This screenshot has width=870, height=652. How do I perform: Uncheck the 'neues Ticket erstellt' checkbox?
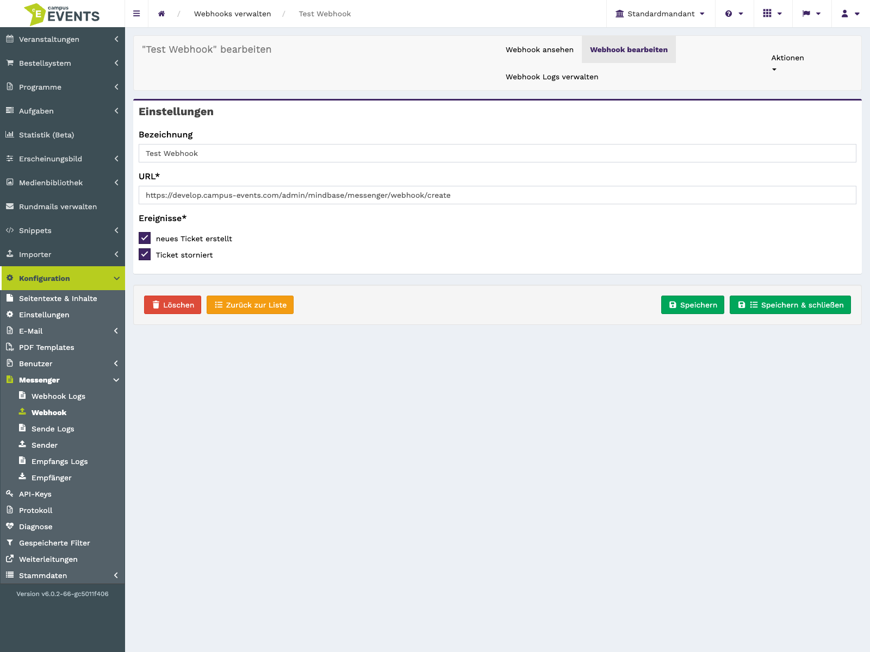[145, 238]
